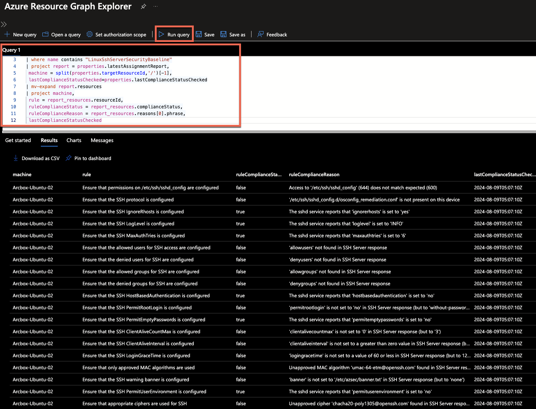Open the Messages tab
Viewport: 536px width, 409px height.
coord(102,140)
